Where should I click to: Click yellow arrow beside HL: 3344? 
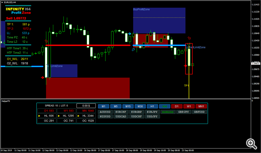pyautogui.click(x=79, y=116)
